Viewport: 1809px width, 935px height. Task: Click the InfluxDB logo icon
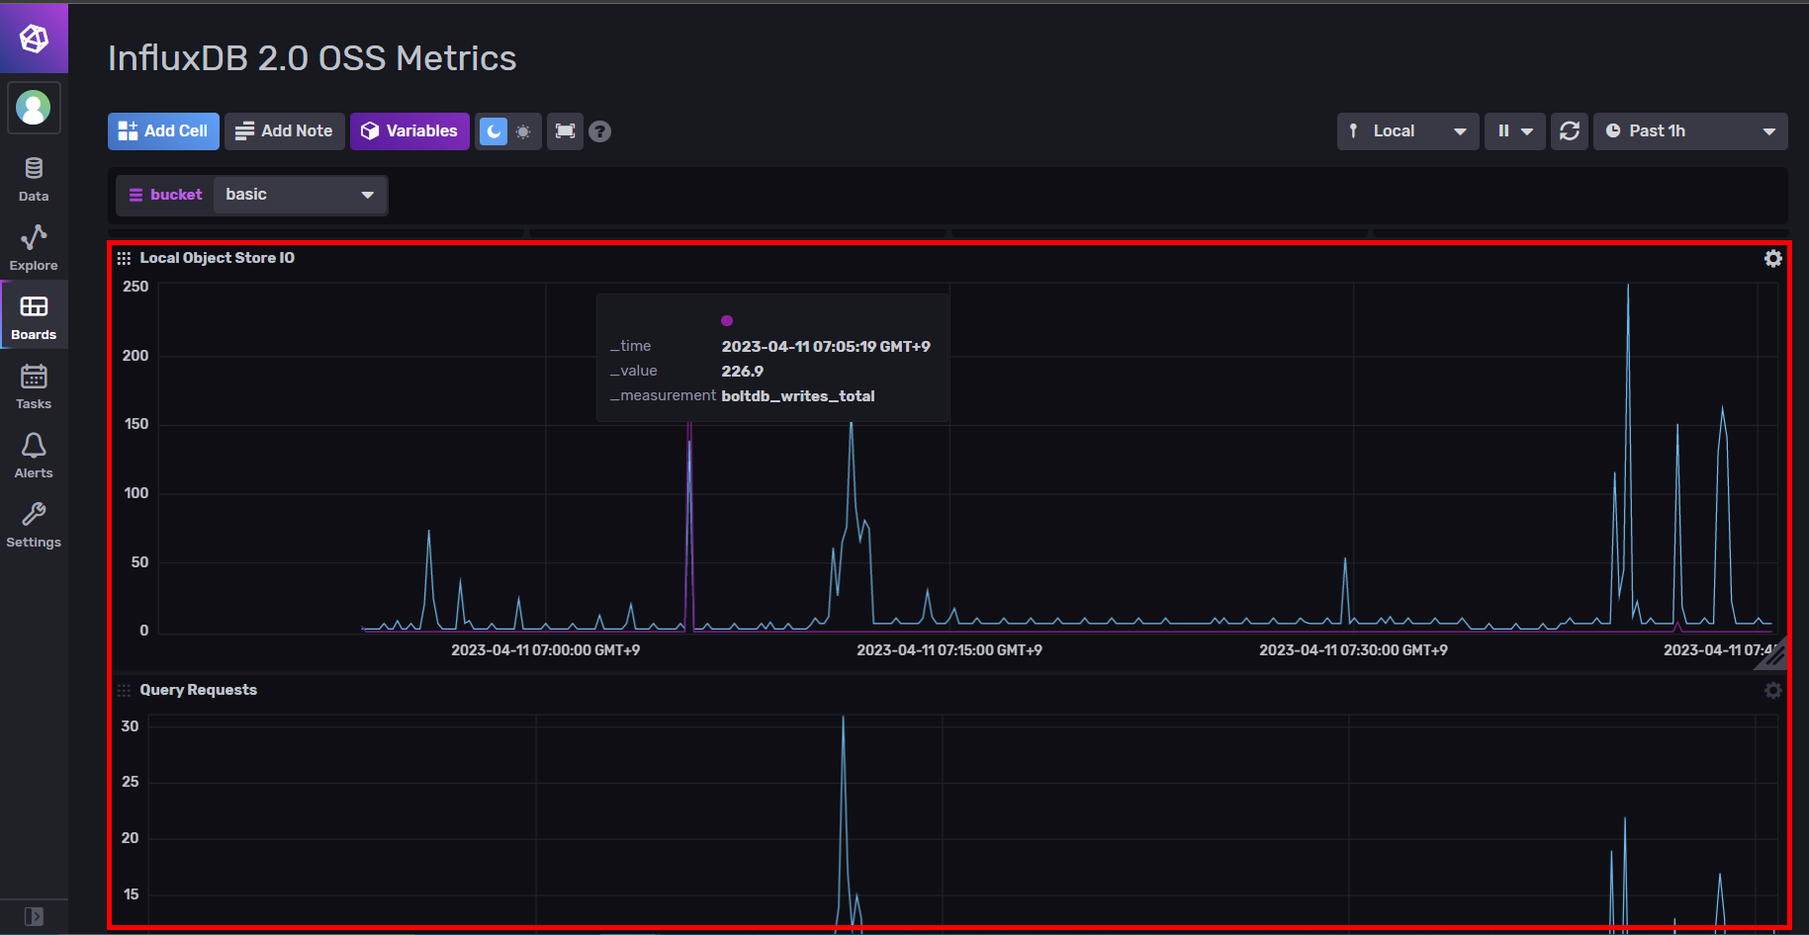pos(34,39)
